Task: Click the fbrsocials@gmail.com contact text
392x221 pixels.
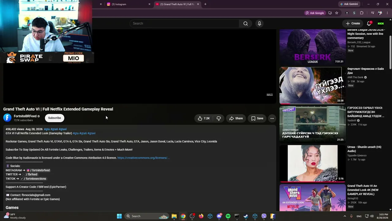Action: [36, 195]
